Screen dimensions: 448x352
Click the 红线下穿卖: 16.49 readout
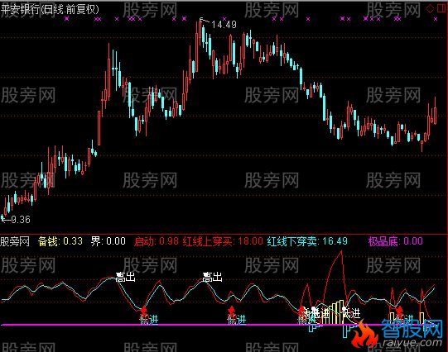click(x=307, y=241)
